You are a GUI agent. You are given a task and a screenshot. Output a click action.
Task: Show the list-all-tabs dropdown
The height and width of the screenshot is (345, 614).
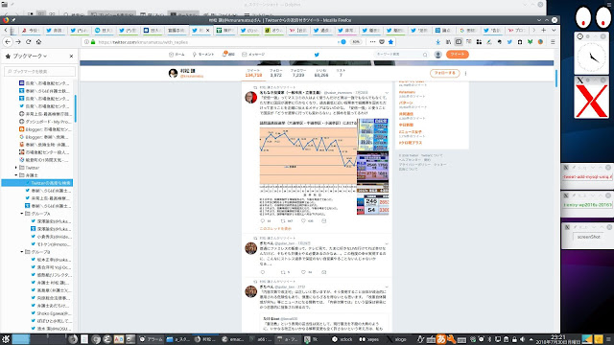coord(554,30)
